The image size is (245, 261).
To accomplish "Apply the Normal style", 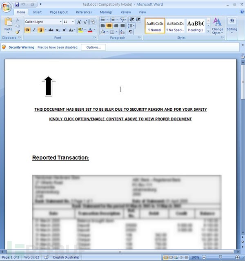I will pos(155,26).
